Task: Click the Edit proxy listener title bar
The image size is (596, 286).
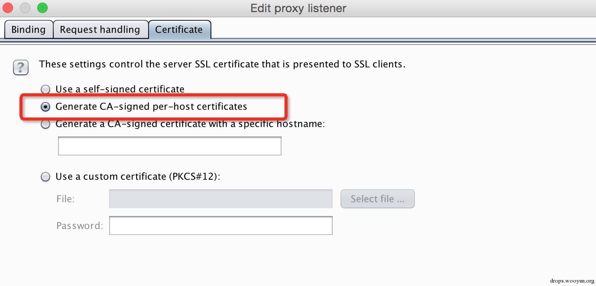Action: pos(298,8)
